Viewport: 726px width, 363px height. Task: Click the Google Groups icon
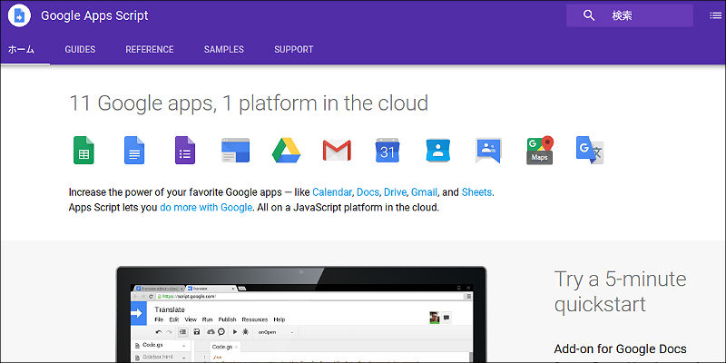tap(488, 151)
